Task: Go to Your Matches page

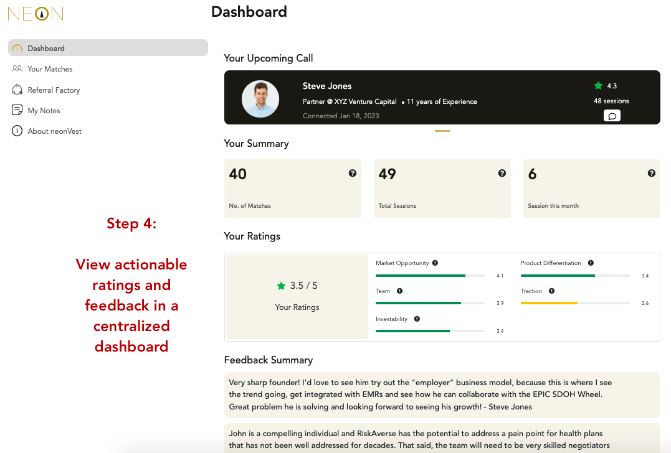Action: point(50,69)
